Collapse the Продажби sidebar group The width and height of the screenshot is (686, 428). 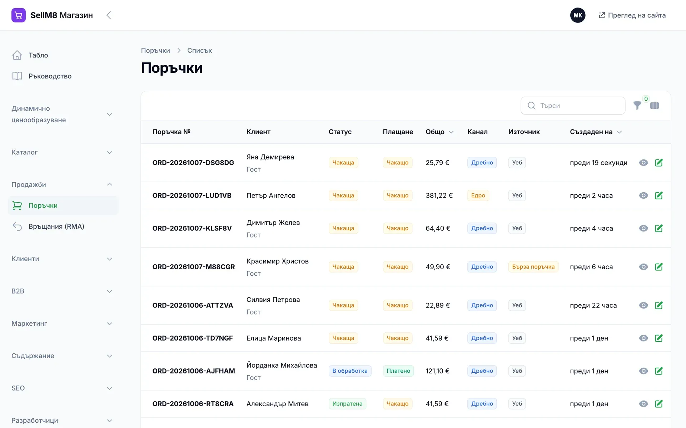tap(63, 184)
